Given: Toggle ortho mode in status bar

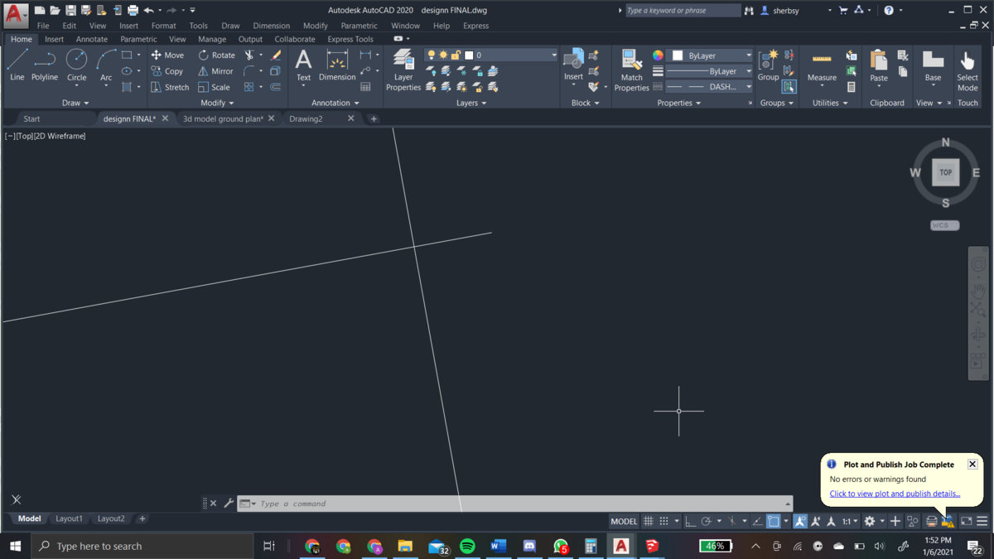Looking at the screenshot, I should pyautogui.click(x=690, y=521).
